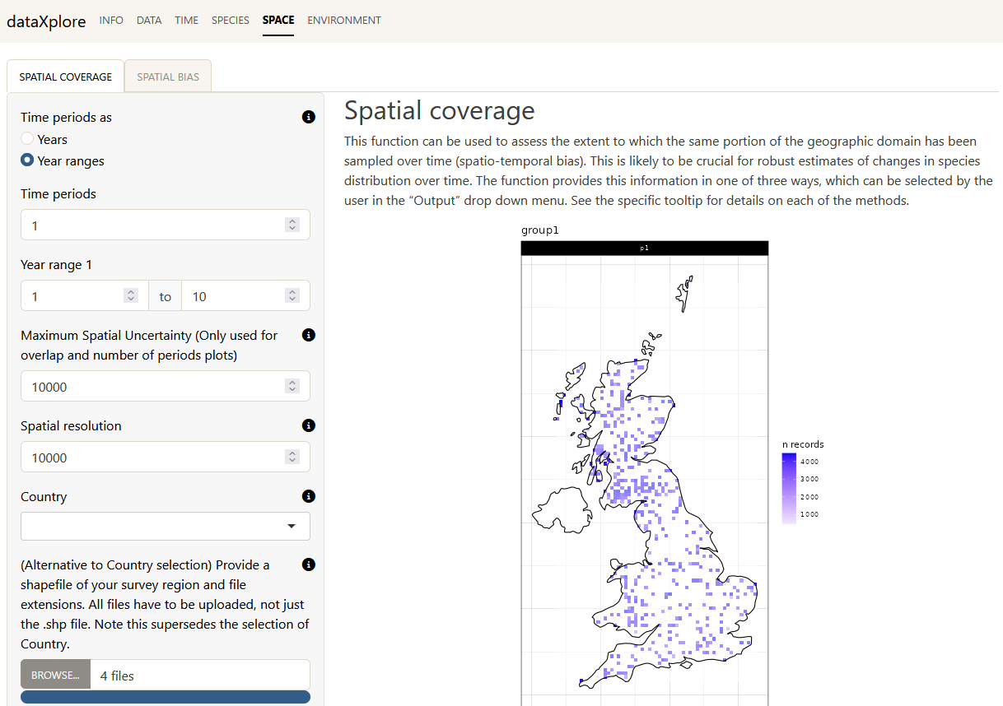This screenshot has width=1003, height=706.
Task: Click info icon for Maximum Spatial Uncertainty
Action: click(309, 336)
